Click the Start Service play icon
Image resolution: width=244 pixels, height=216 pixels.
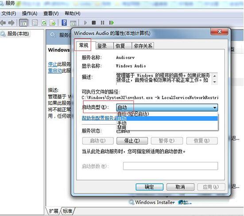tap(85, 23)
